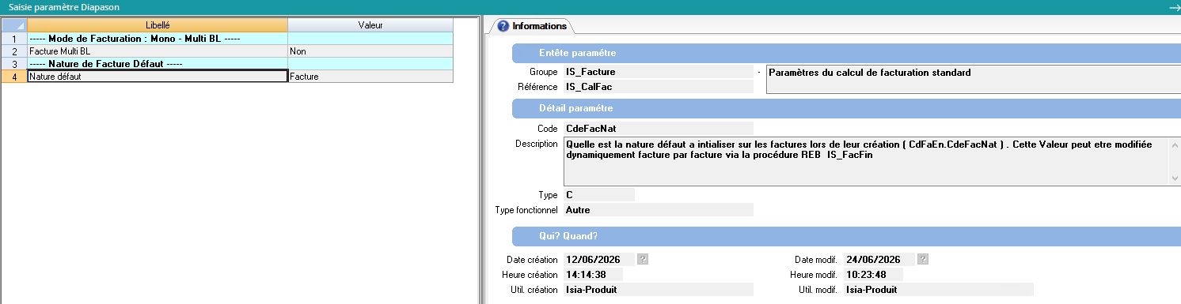Select row header number 4

(x=13, y=77)
